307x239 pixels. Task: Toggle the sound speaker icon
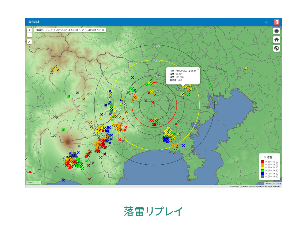point(266,22)
